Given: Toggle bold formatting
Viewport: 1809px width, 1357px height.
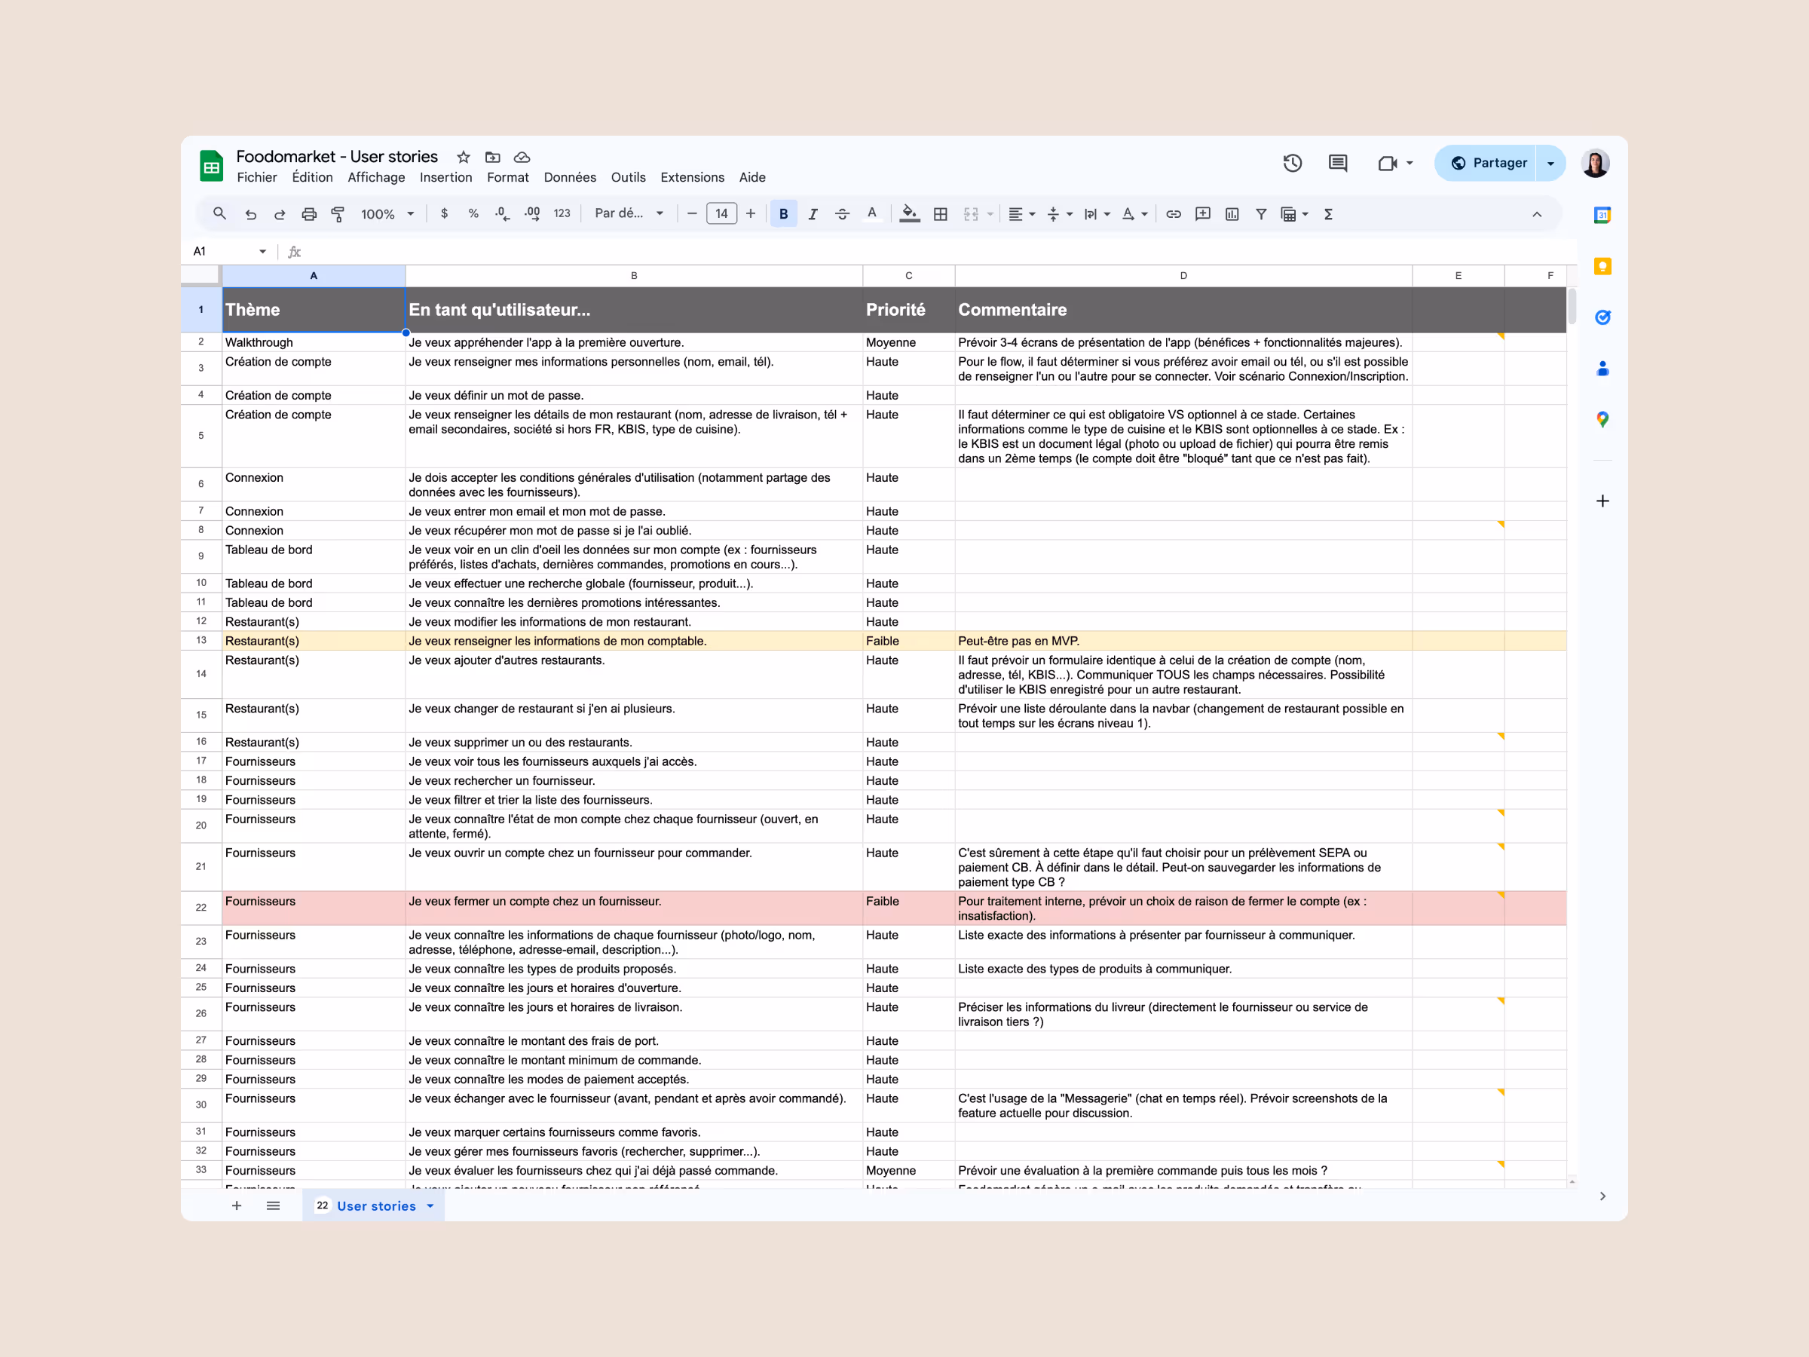Looking at the screenshot, I should tap(782, 214).
